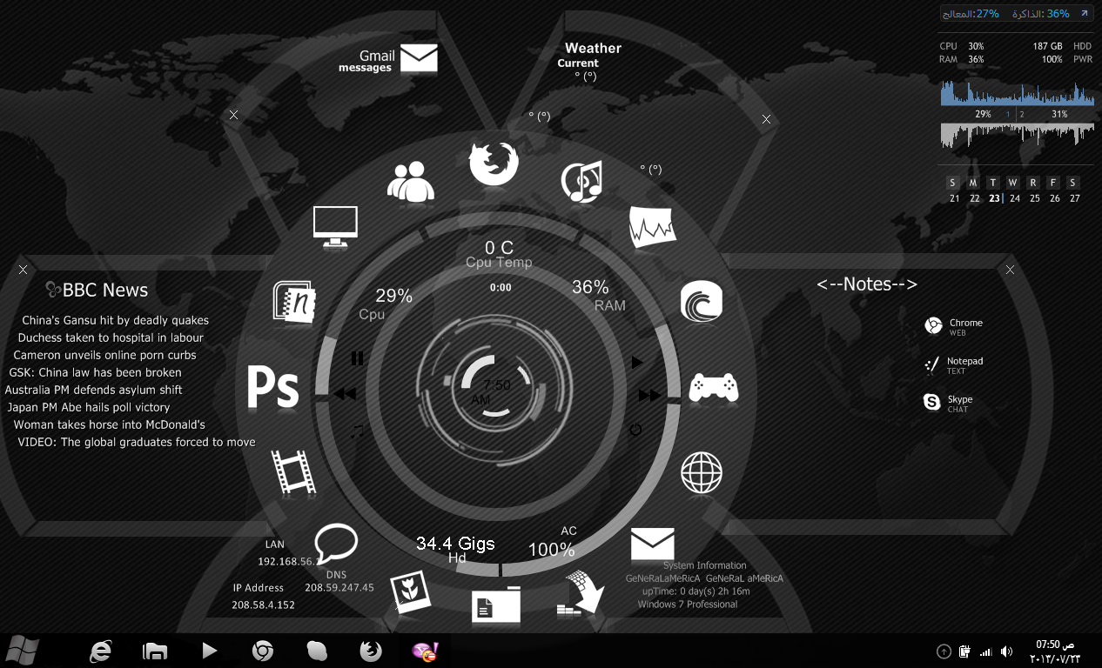Pause playback using the pause button
The image size is (1102, 668).
pos(357,358)
